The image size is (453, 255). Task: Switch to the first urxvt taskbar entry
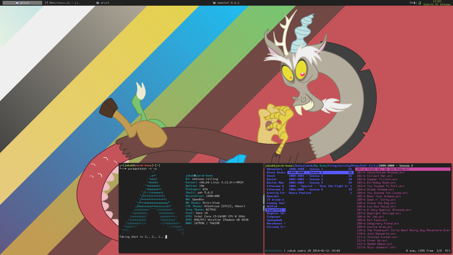(22, 3)
